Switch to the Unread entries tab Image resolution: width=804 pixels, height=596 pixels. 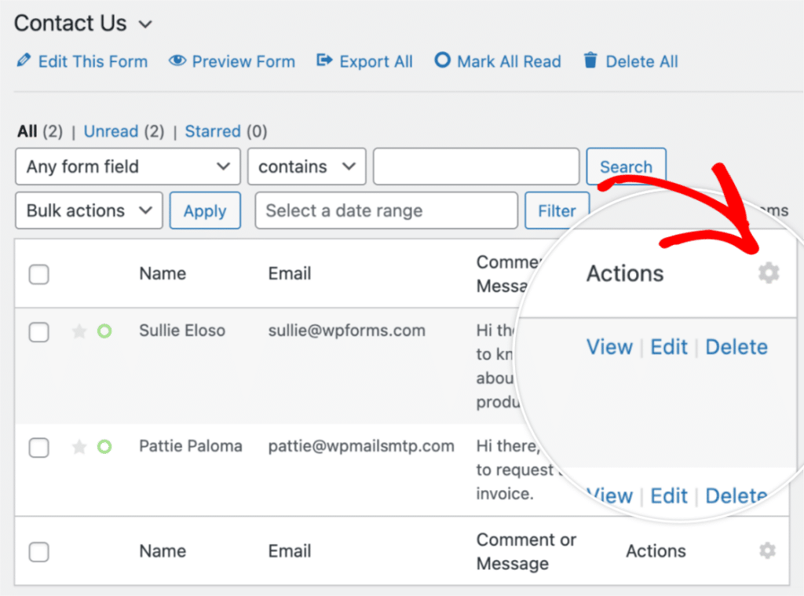click(111, 131)
